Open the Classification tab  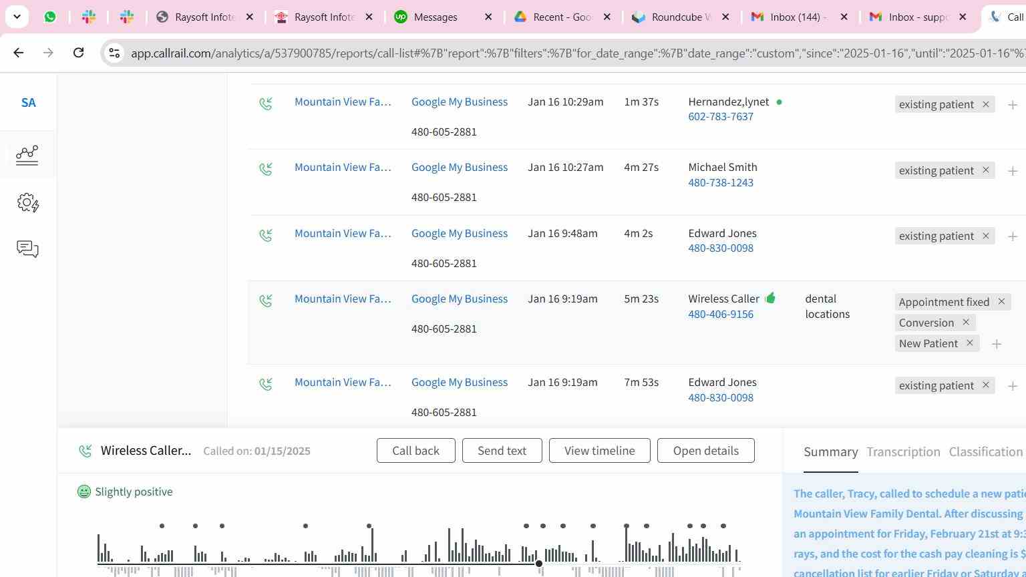[x=986, y=452]
